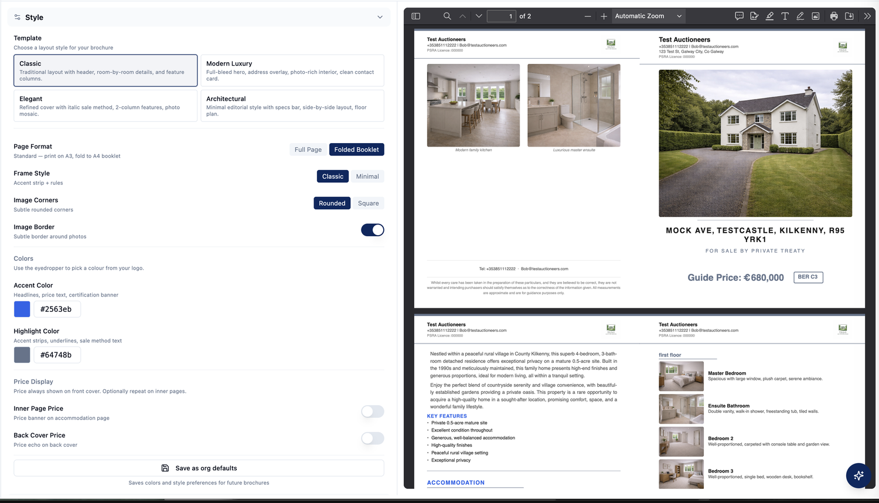The height and width of the screenshot is (503, 879).
Task: Click the Guide Price €680,000 text
Action: (x=735, y=278)
